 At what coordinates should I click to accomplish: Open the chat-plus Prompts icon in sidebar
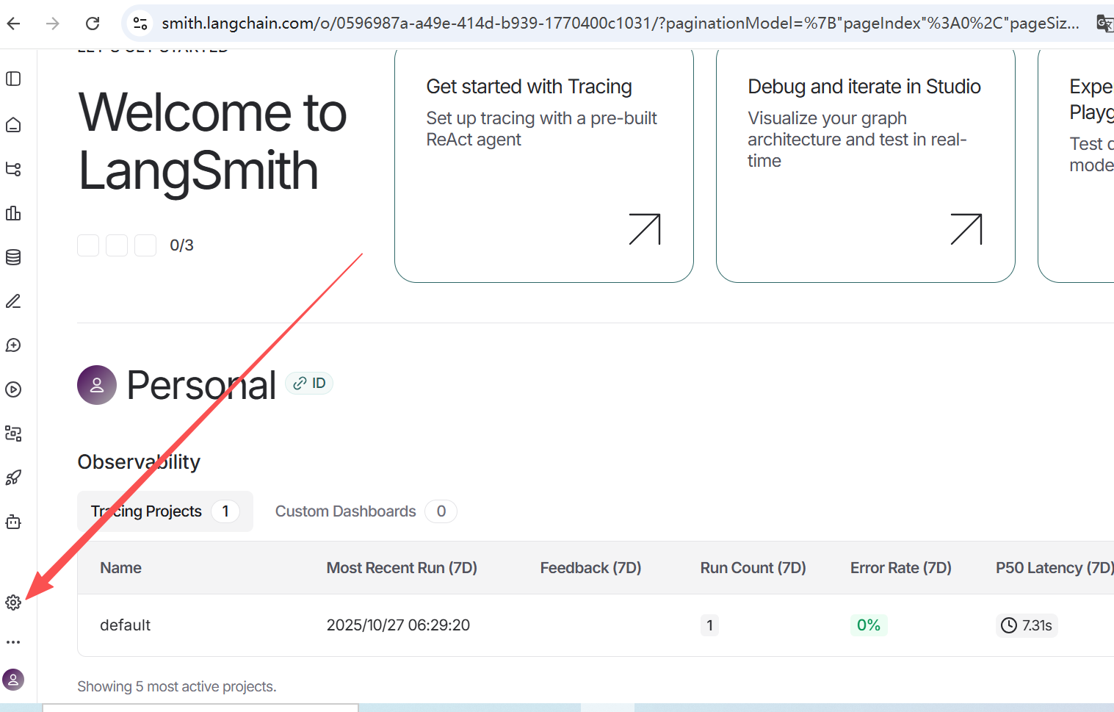tap(13, 345)
